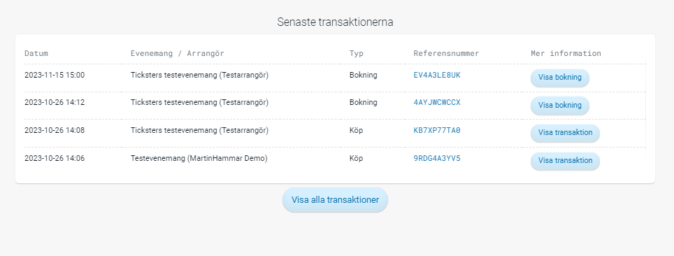Screen dimensions: 674x256
Task: Open Visa transaktion for reference 9RDG4A3YV5
Action: click(x=565, y=161)
